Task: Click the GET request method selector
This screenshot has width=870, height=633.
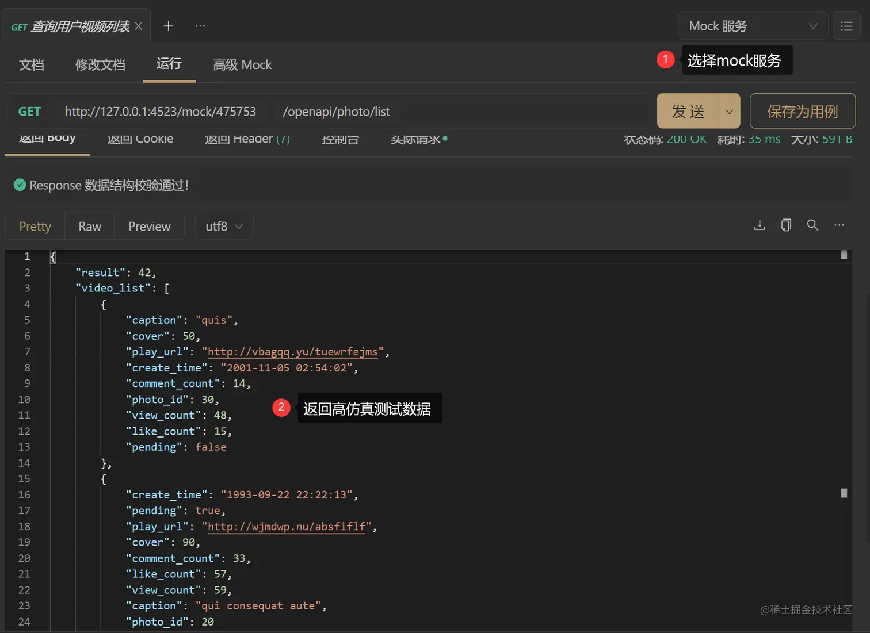Action: click(29, 111)
